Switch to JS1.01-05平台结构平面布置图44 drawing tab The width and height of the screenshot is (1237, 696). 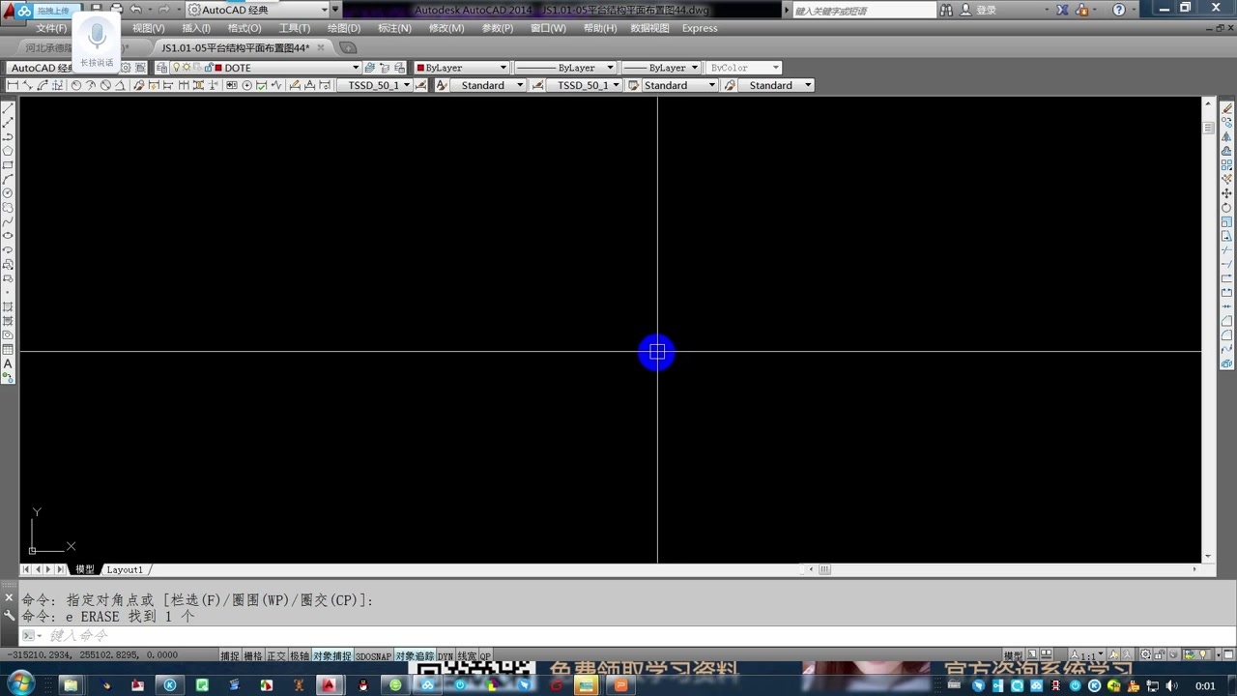pos(235,47)
